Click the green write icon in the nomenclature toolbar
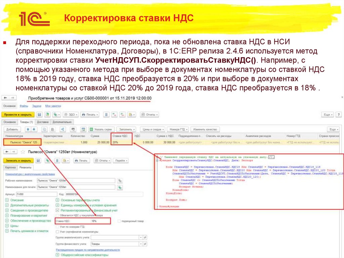This screenshot has width=344, height=258. pyautogui.click(x=48, y=161)
